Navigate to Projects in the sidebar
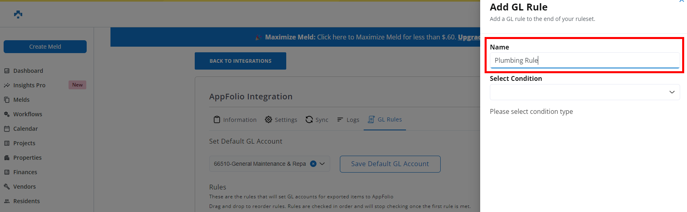Image resolution: width=687 pixels, height=212 pixels. 24,143
